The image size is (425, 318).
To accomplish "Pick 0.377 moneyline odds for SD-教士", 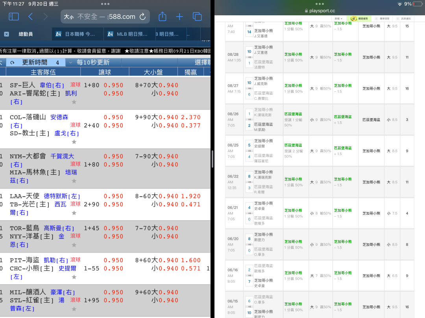I will (191, 126).
